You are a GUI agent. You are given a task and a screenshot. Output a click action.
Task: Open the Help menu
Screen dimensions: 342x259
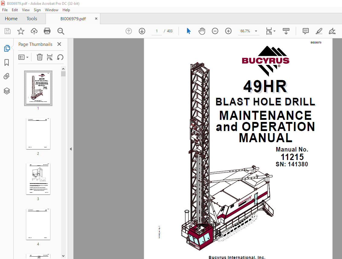click(66, 10)
